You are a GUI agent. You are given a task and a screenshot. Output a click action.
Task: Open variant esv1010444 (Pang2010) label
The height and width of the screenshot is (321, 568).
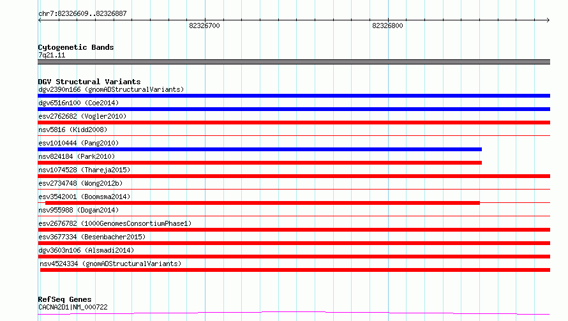click(x=78, y=143)
